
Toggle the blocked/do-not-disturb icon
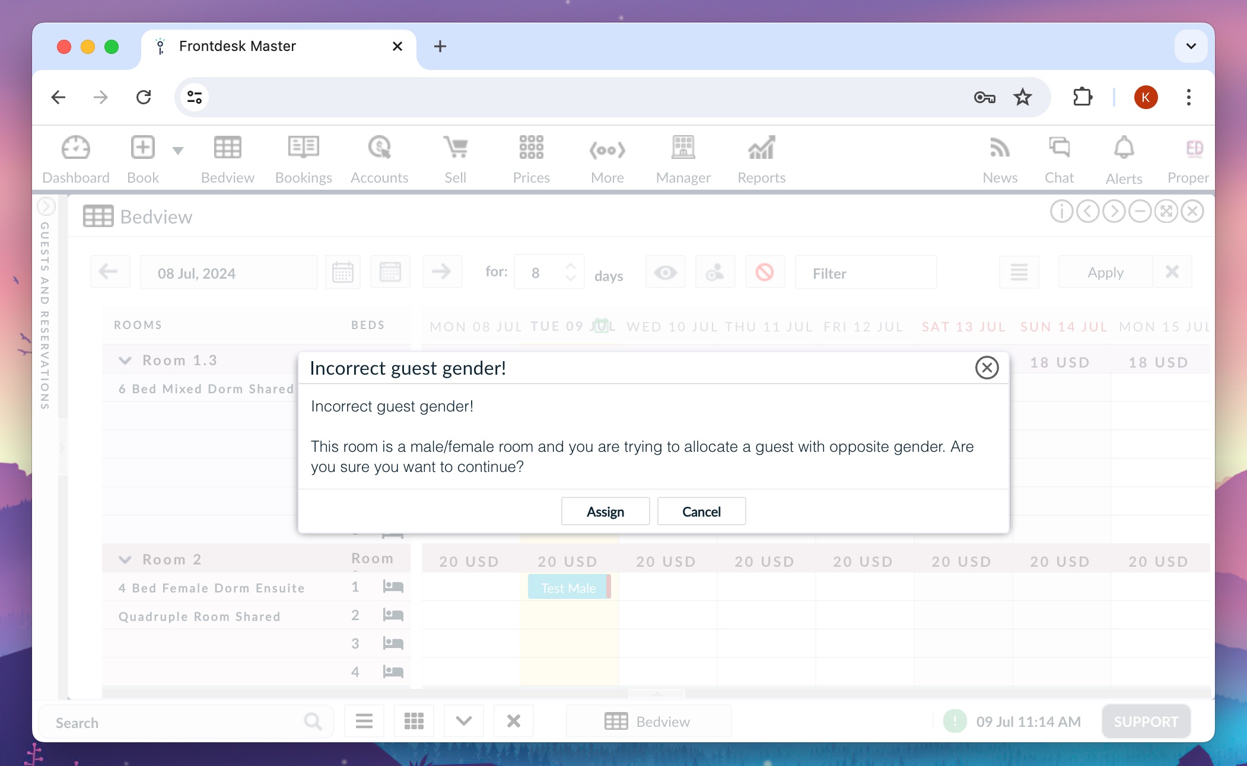(764, 273)
